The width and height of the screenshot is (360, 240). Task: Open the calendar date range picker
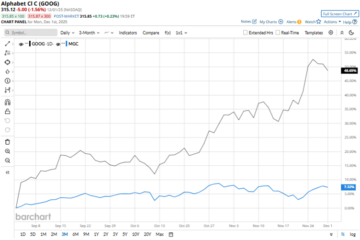click(x=171, y=234)
